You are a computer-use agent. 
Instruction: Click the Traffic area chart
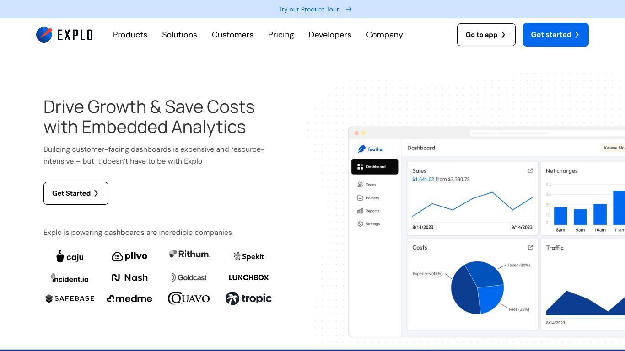point(586,303)
